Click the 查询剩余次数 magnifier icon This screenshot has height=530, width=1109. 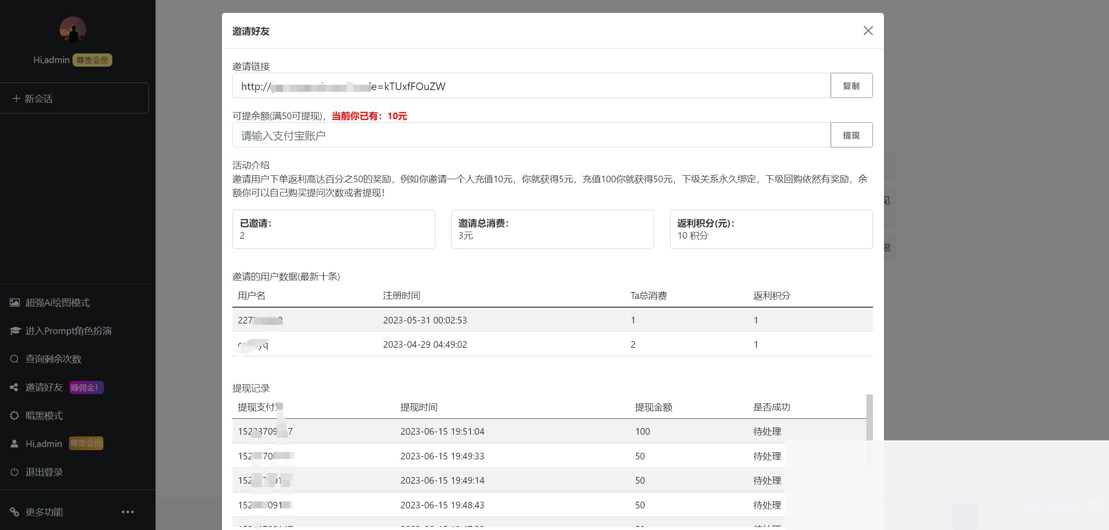[x=14, y=359]
